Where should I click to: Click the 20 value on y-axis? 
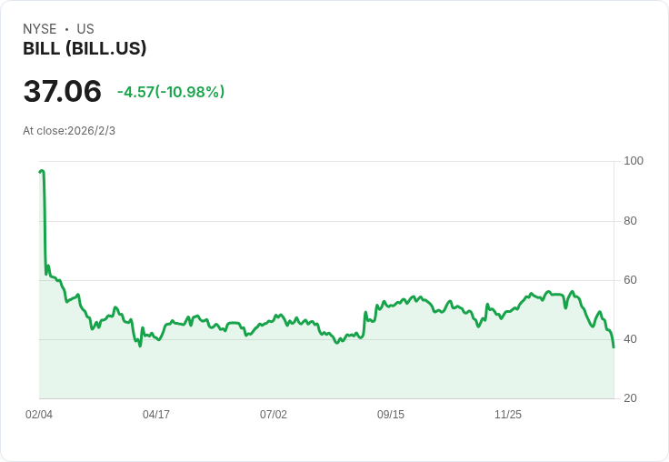(x=630, y=398)
